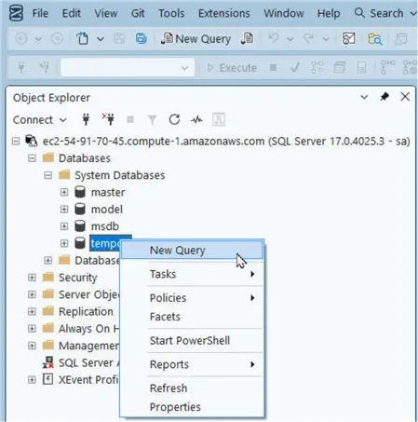Open the Tasks submenu
This screenshot has width=418, height=422.
point(192,274)
